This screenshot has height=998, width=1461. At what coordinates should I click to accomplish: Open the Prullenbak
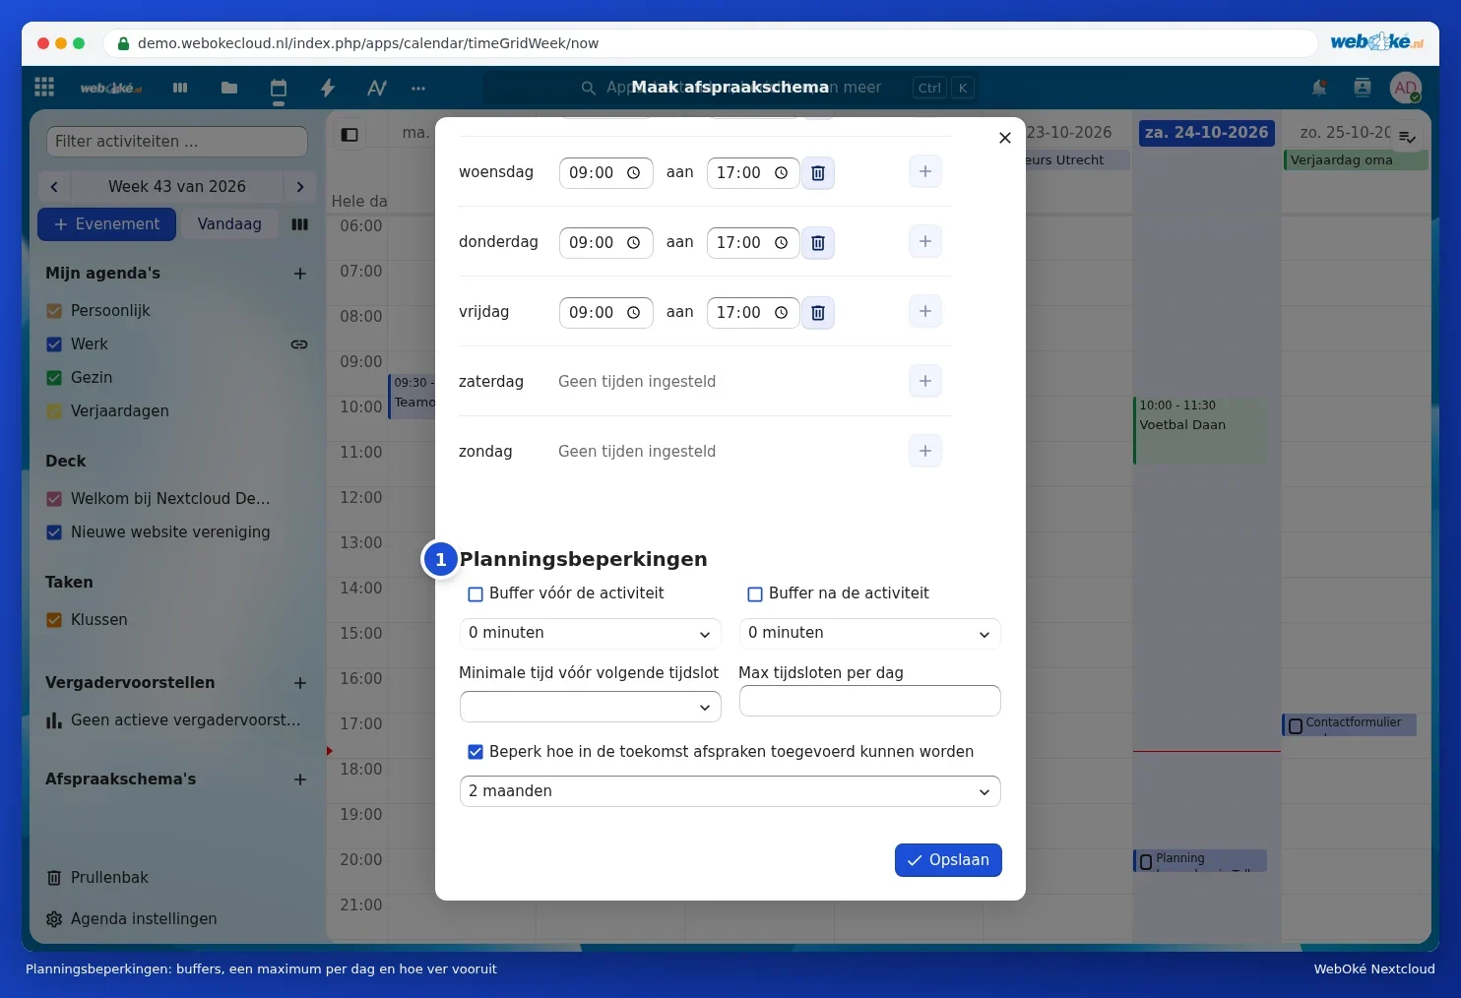[97, 878]
